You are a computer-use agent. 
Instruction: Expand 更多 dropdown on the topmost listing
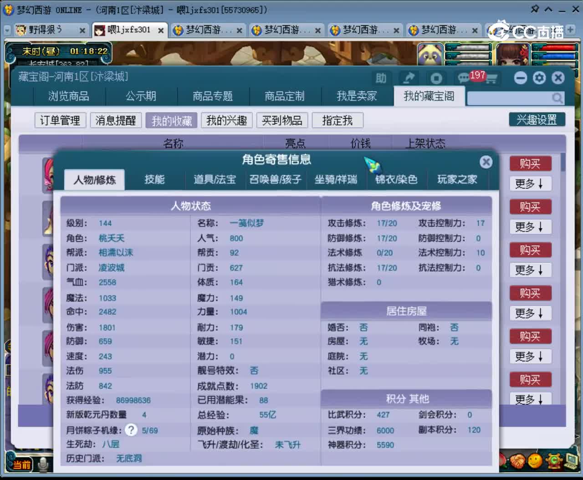click(530, 184)
